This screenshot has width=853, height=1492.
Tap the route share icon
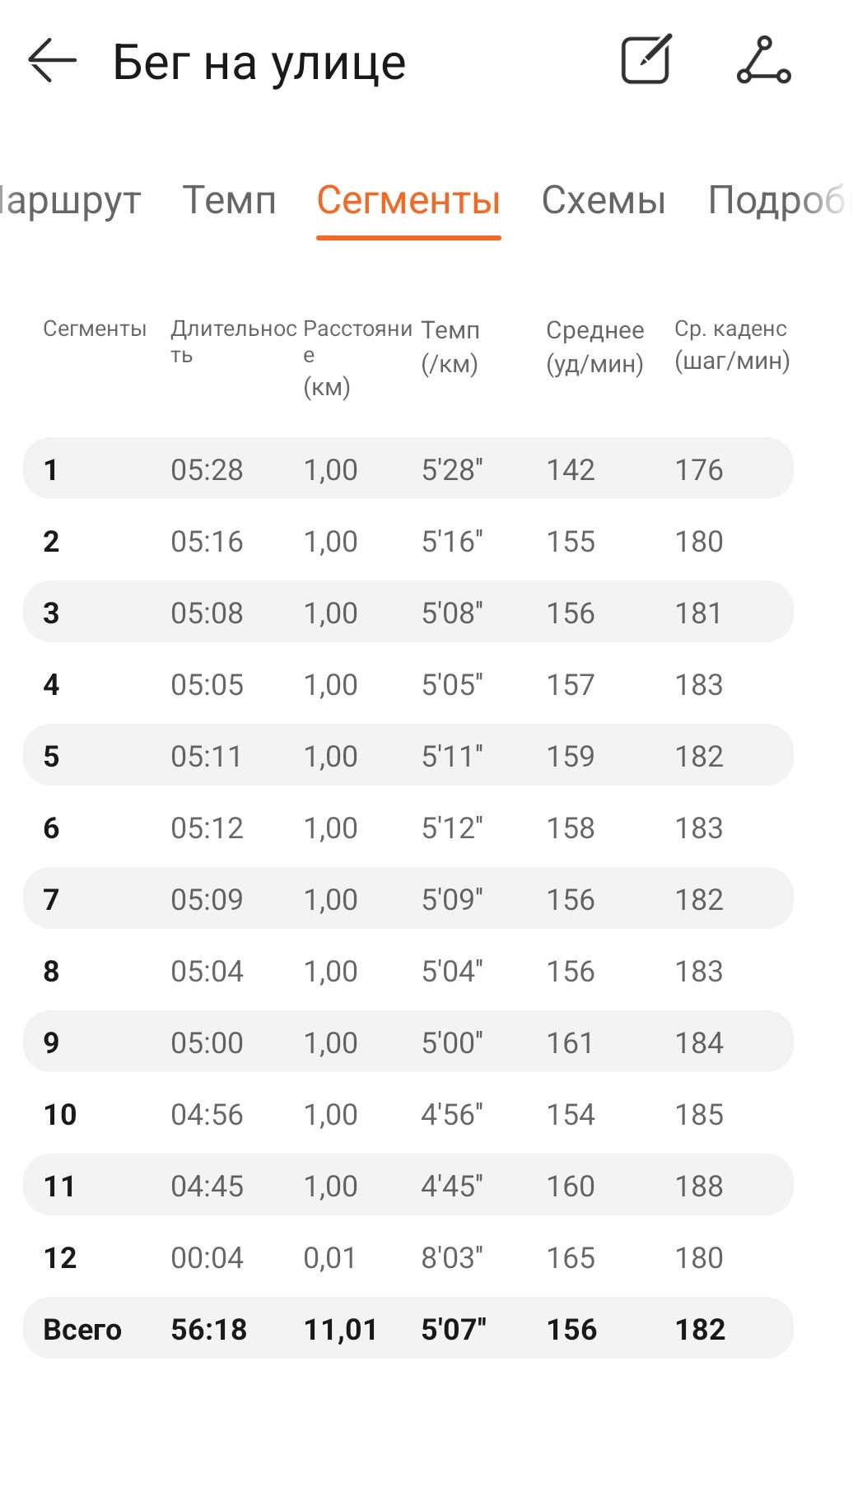[x=763, y=60]
